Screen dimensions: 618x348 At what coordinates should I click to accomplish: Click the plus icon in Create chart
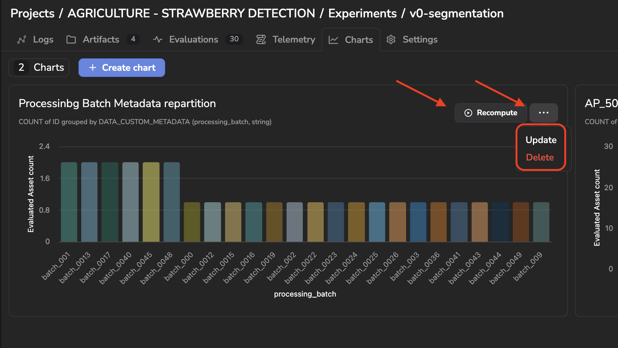point(92,68)
